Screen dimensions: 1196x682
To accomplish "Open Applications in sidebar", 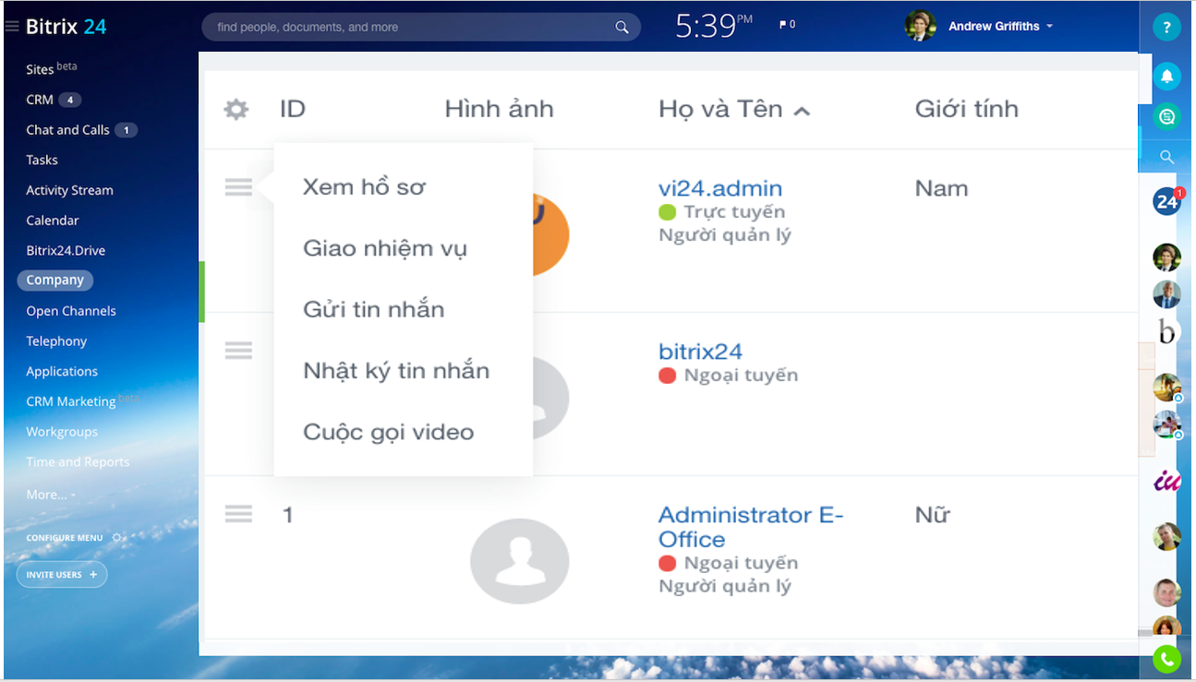I will coord(62,371).
